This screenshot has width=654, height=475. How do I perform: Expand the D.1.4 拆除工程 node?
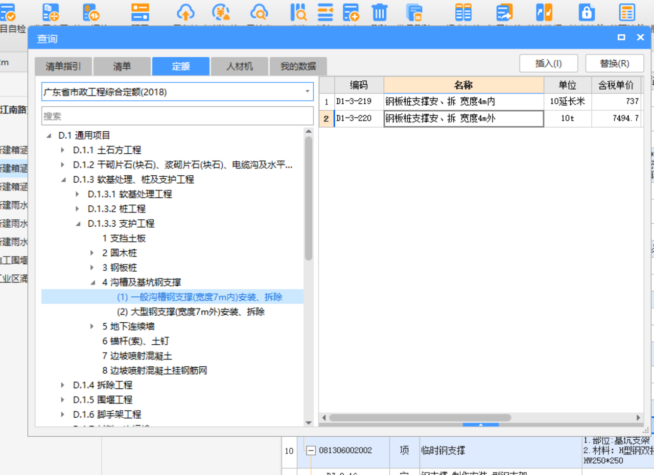(x=63, y=385)
